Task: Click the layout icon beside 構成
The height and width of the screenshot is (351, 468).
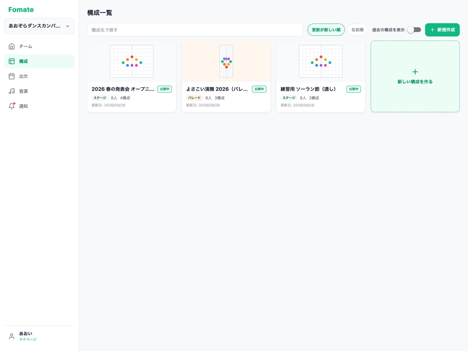Action: pyautogui.click(x=12, y=61)
